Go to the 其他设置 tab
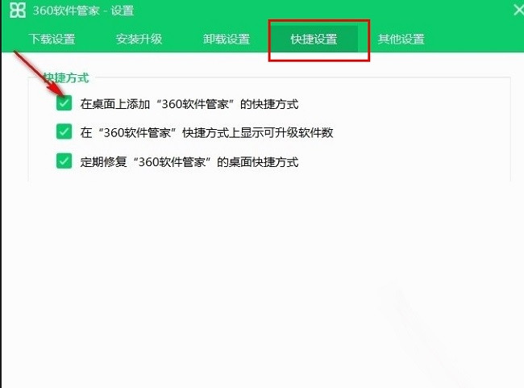524x388 pixels. 401,40
